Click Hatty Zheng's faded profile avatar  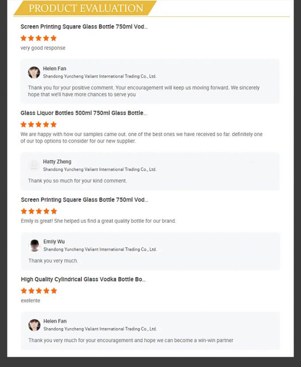click(34, 165)
